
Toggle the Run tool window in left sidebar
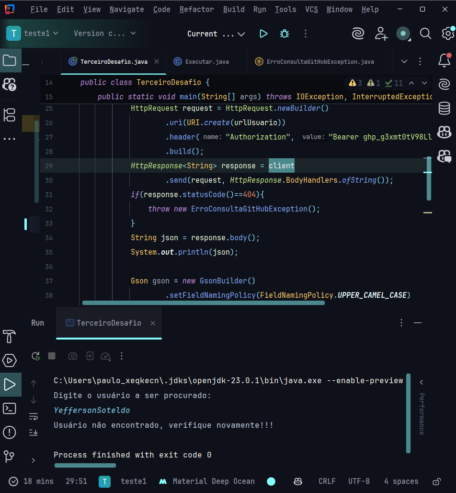click(x=10, y=385)
